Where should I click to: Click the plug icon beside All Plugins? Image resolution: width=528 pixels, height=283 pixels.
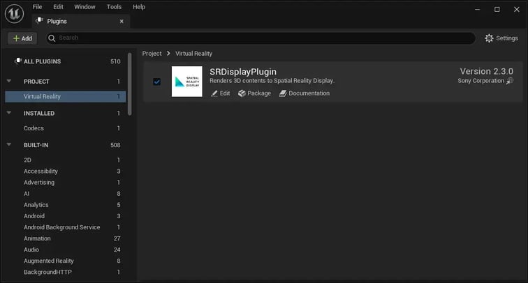coord(18,61)
